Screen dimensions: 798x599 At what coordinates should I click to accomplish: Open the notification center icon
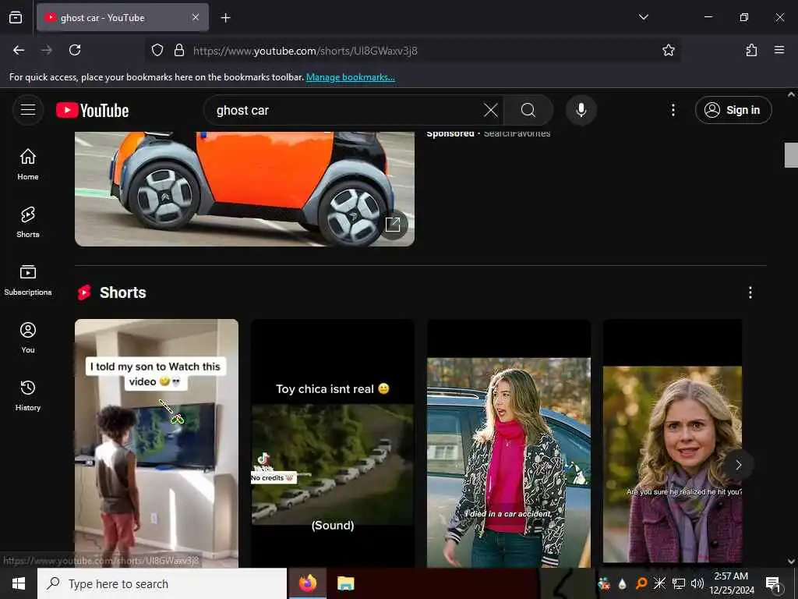tap(773, 583)
